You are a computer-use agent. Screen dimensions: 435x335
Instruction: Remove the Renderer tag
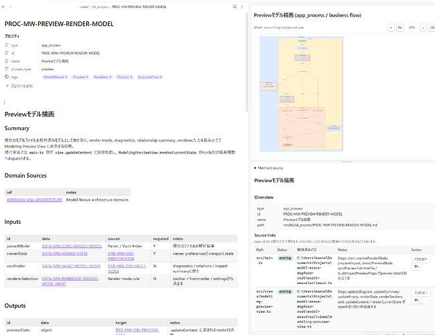pos(110,77)
